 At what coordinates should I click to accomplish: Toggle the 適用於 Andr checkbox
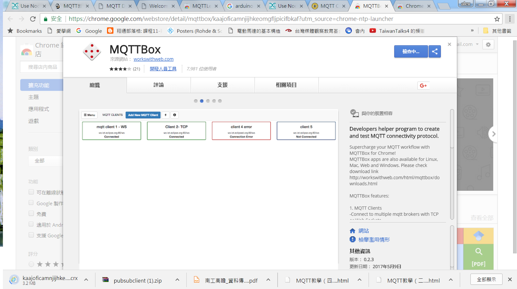click(x=31, y=224)
